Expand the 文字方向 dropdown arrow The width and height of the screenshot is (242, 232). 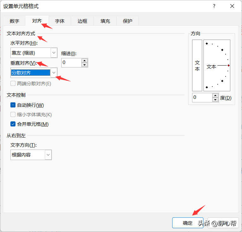coord(48,155)
